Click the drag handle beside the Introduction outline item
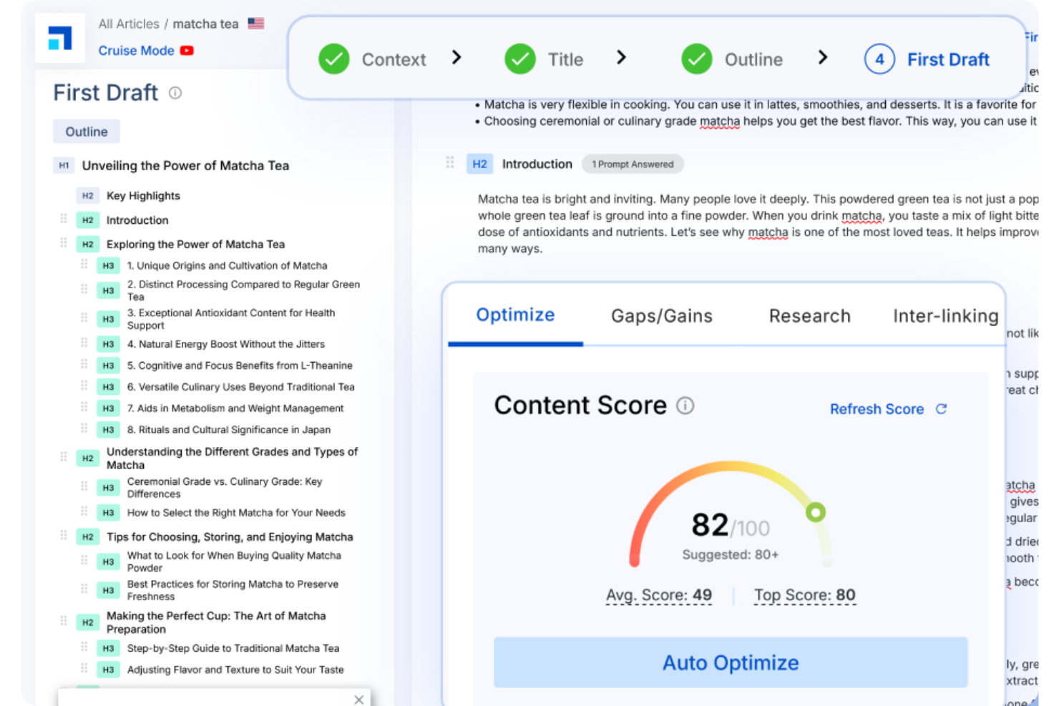The width and height of the screenshot is (1059, 706). tap(63, 220)
